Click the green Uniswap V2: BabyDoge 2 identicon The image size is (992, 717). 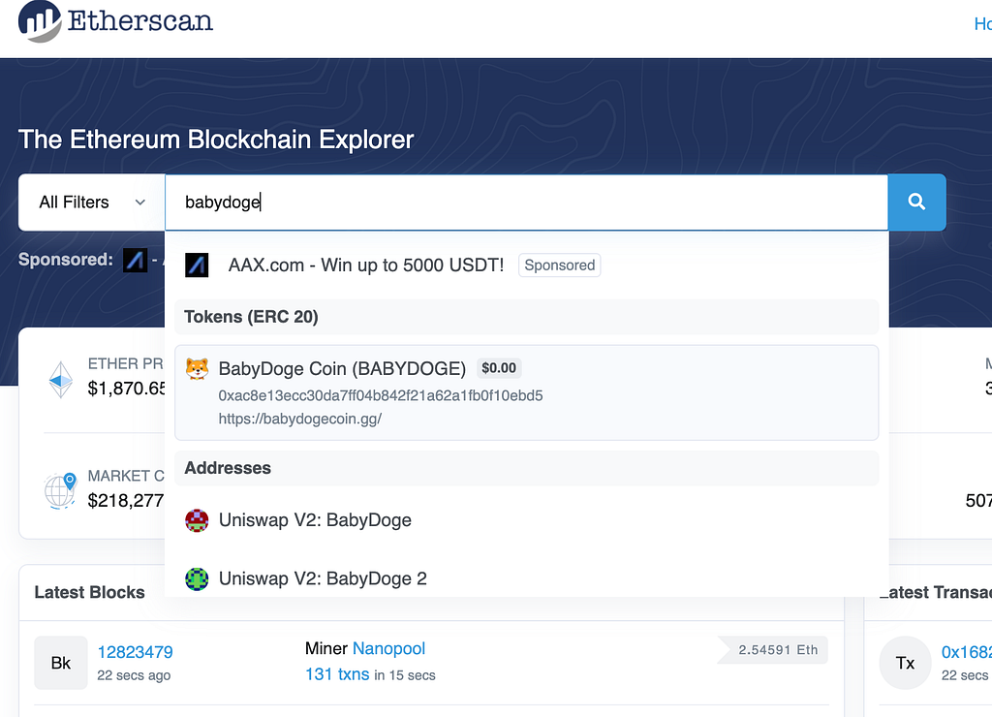(197, 578)
